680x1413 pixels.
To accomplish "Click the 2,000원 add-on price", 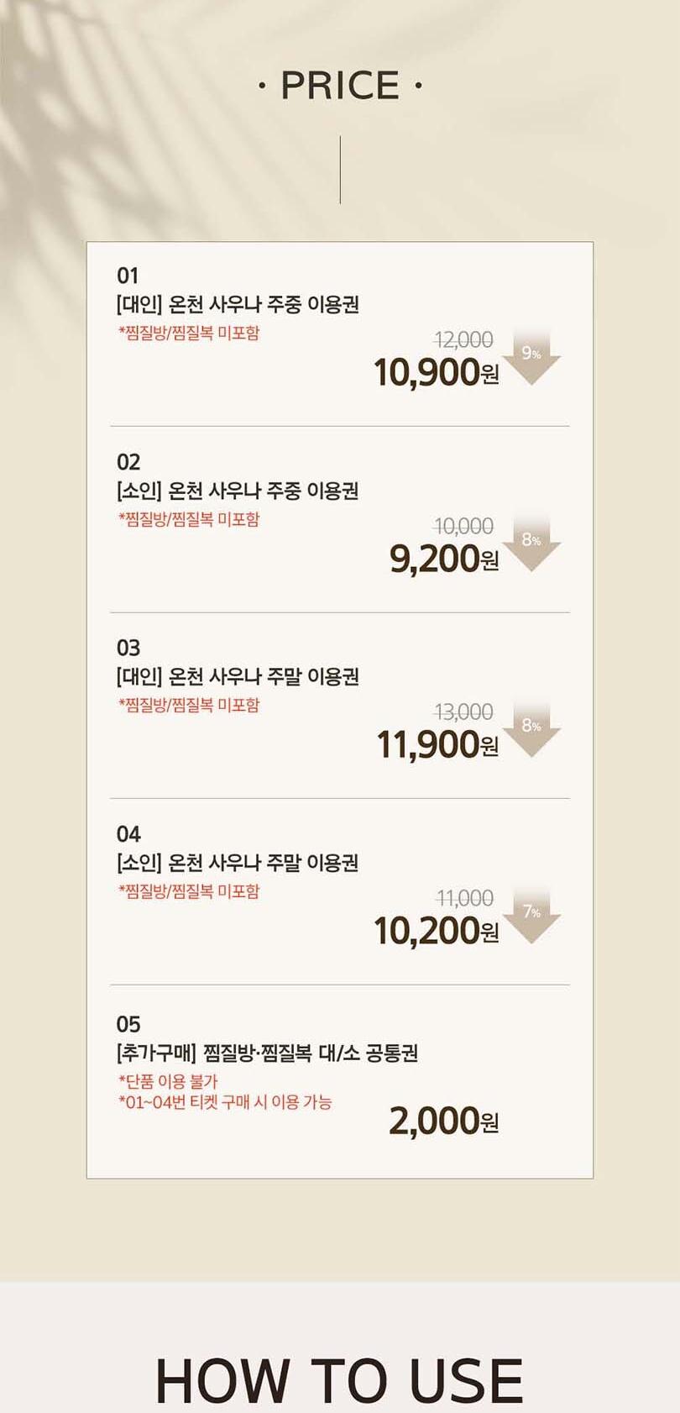I will pos(443,1121).
